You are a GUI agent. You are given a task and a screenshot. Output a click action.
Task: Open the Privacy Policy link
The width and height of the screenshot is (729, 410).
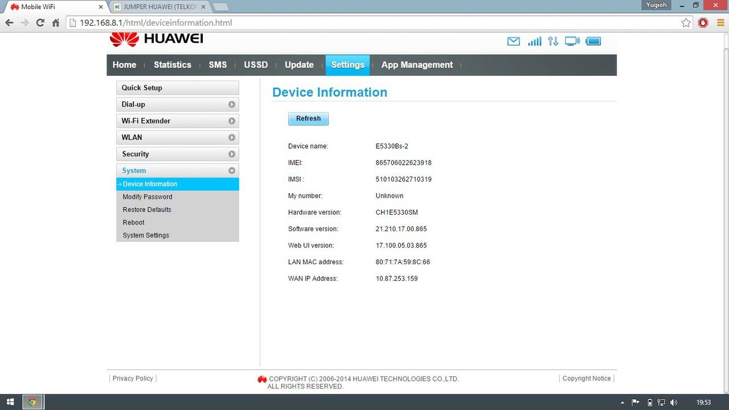[x=133, y=378]
